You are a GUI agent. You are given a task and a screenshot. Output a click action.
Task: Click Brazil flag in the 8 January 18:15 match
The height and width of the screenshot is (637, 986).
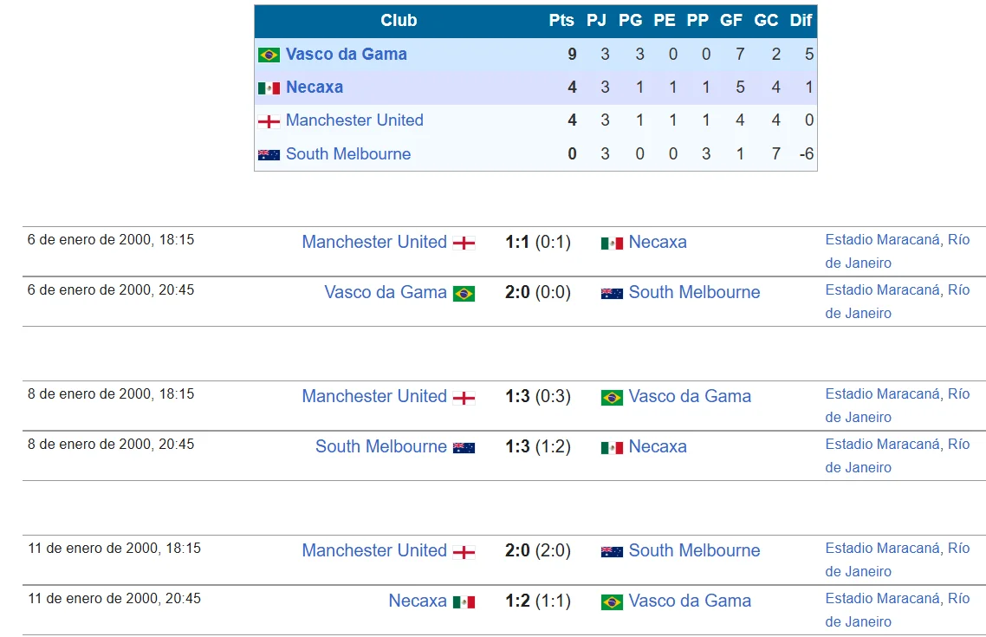click(x=612, y=397)
